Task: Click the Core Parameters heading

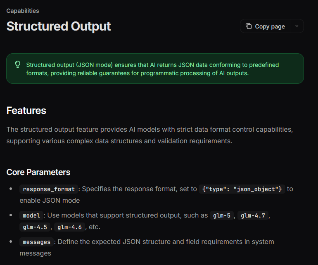Action: pos(38,172)
